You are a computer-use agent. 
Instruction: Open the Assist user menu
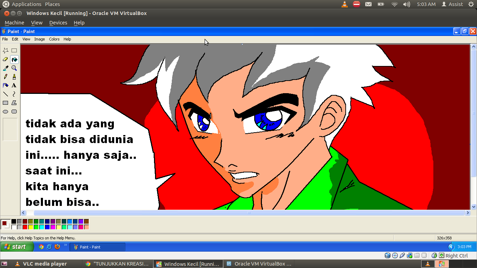point(452,4)
